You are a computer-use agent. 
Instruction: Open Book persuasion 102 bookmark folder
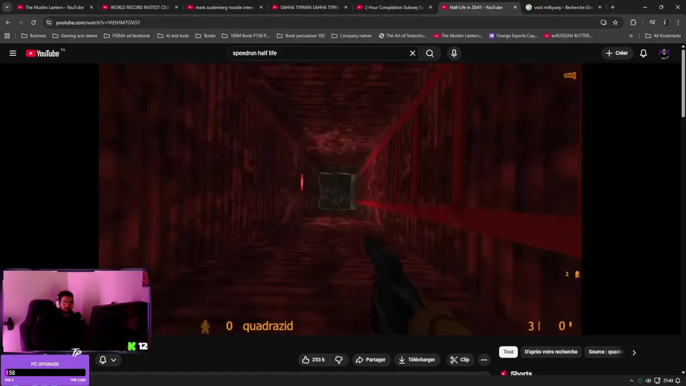click(301, 36)
